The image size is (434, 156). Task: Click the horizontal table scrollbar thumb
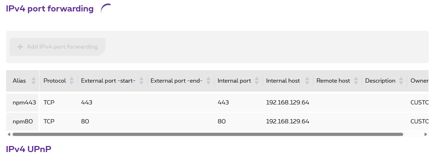point(208,135)
